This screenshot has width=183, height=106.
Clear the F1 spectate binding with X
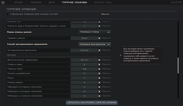(x=99, y=87)
